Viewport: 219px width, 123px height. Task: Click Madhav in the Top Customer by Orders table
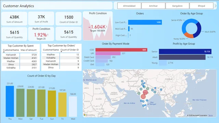51,55
